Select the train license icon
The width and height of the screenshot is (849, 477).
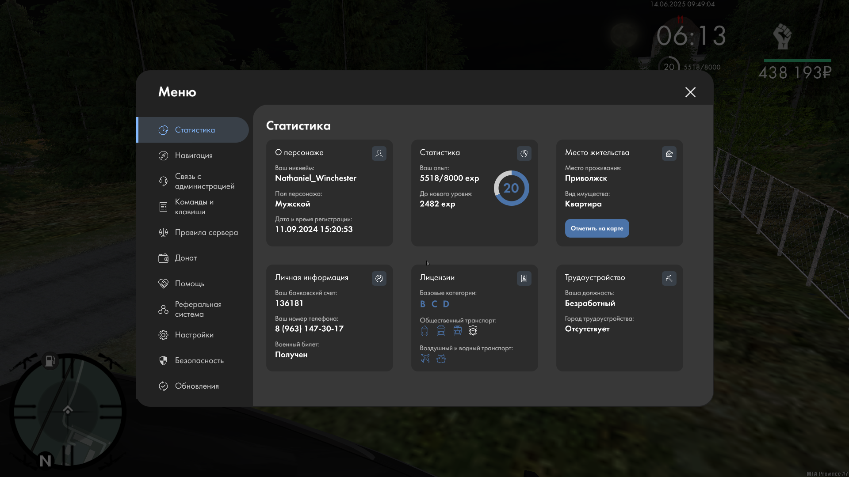458,331
